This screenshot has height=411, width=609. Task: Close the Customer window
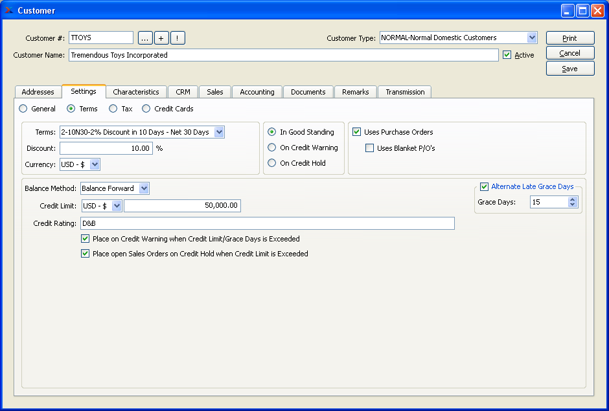pos(597,10)
